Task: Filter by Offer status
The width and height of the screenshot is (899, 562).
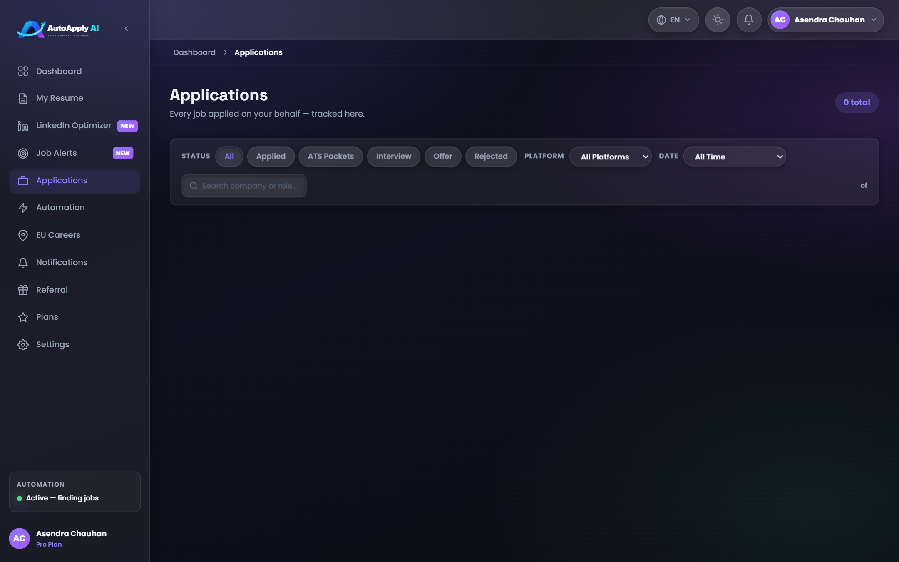Action: pos(443,157)
